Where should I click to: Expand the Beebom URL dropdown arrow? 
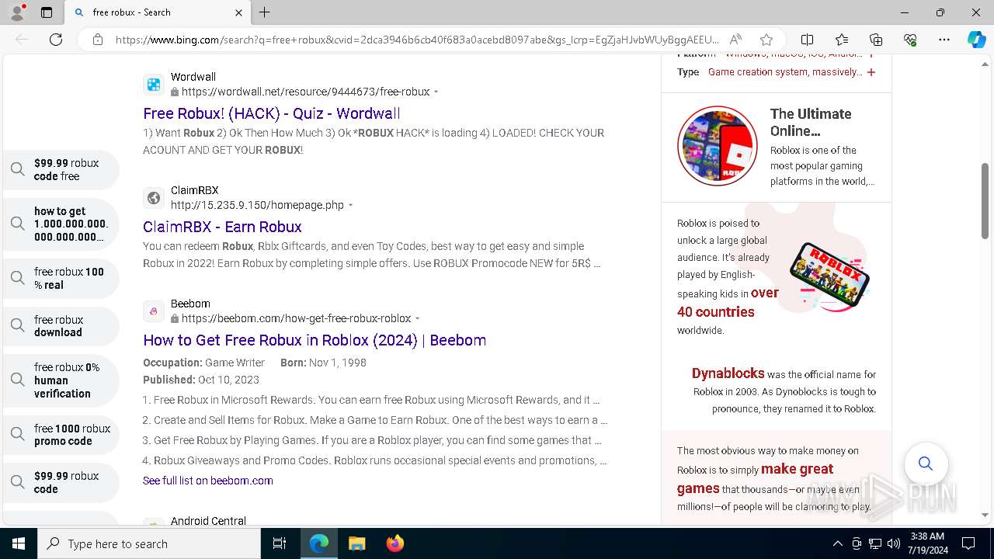418,318
